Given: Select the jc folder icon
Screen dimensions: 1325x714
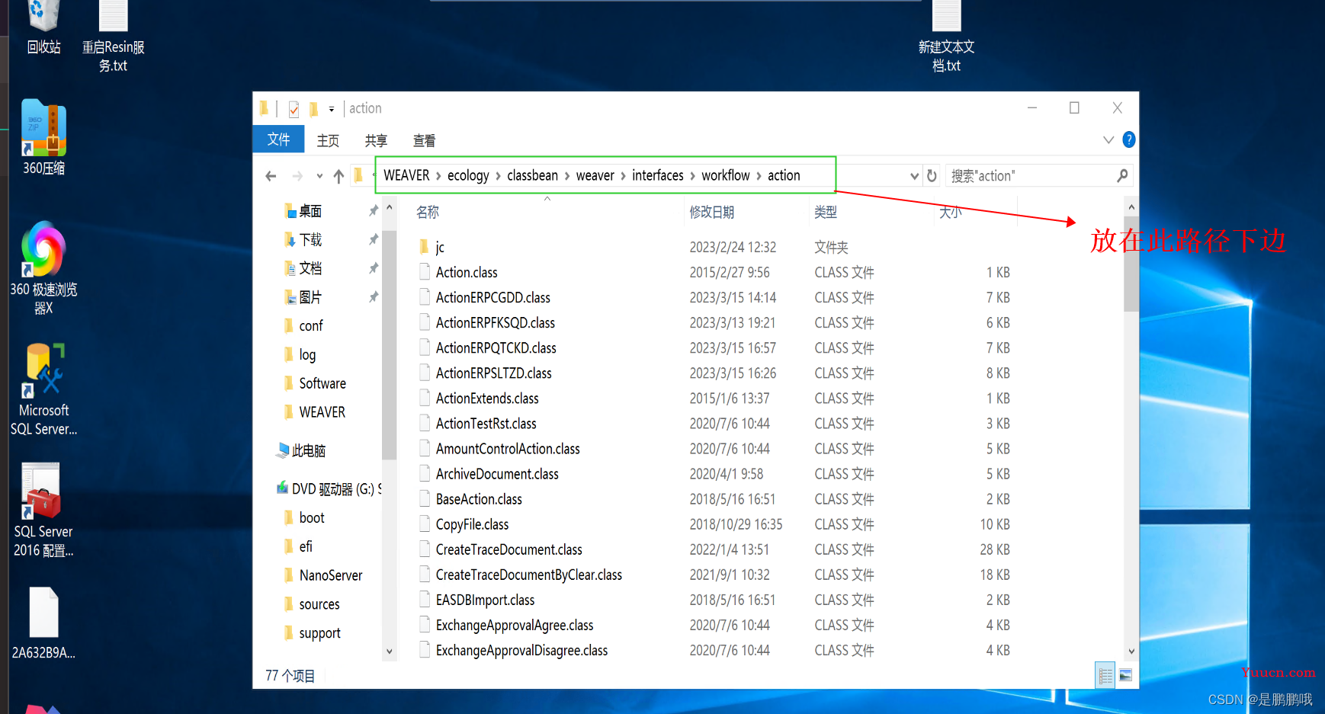Looking at the screenshot, I should click(x=425, y=247).
